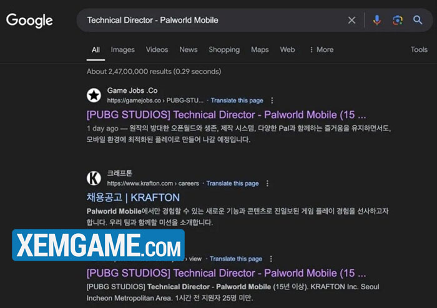The width and height of the screenshot is (437, 308).
Task: Open the 채용공고 | KRAFTON result title
Action: [133, 198]
